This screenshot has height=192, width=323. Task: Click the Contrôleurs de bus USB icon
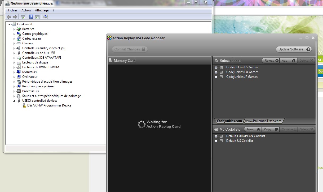19,53
